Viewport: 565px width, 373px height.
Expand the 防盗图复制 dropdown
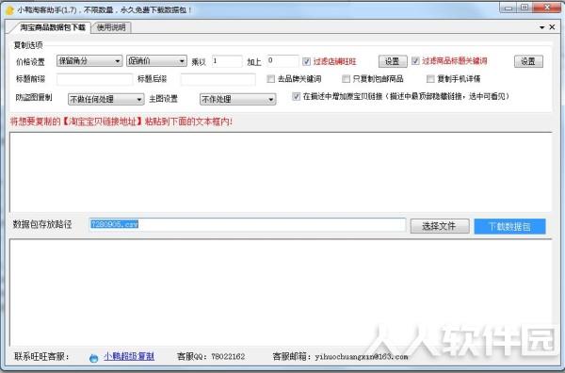click(x=105, y=99)
